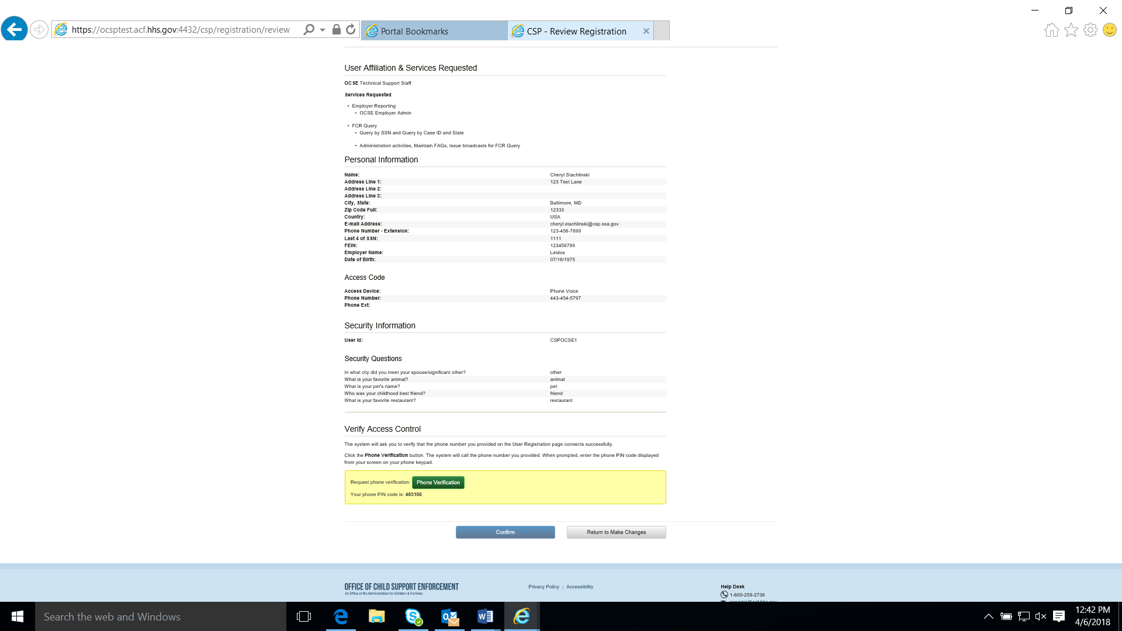Open the Accessibility footer link

[579, 587]
